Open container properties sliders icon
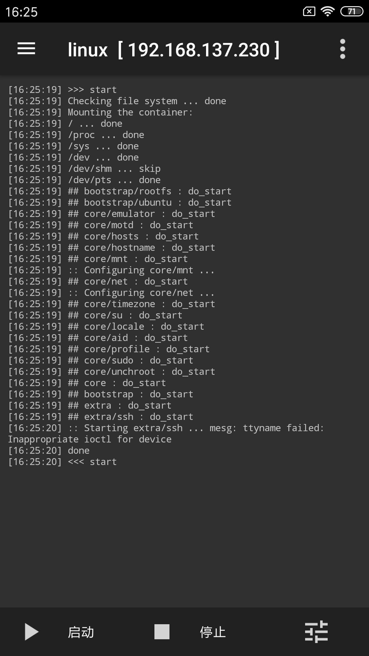 (316, 631)
